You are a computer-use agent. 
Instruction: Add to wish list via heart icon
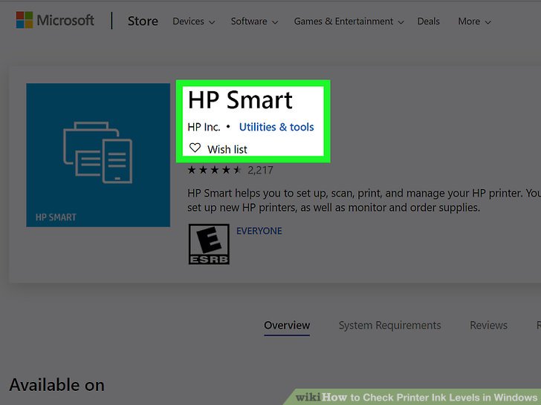[195, 148]
